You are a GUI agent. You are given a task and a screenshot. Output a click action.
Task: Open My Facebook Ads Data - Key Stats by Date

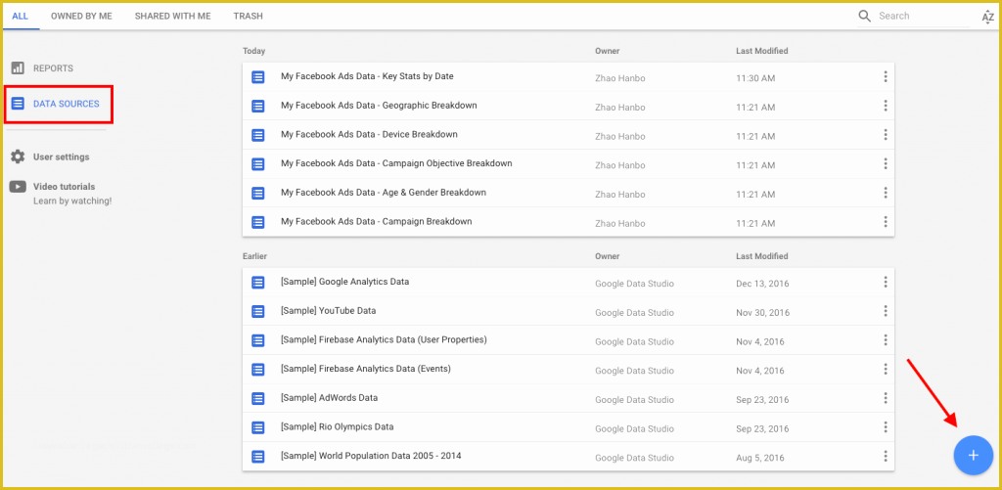tap(367, 76)
